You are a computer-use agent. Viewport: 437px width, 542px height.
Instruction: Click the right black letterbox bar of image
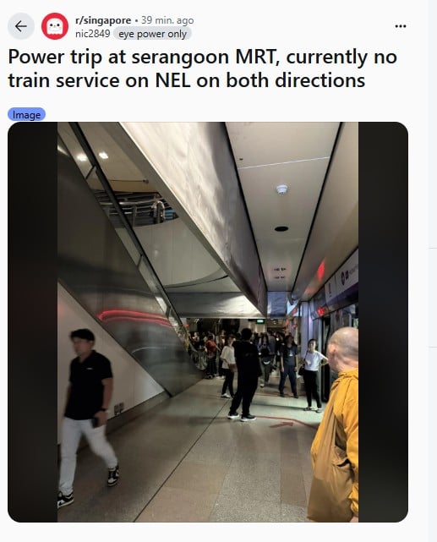pyautogui.click(x=383, y=322)
